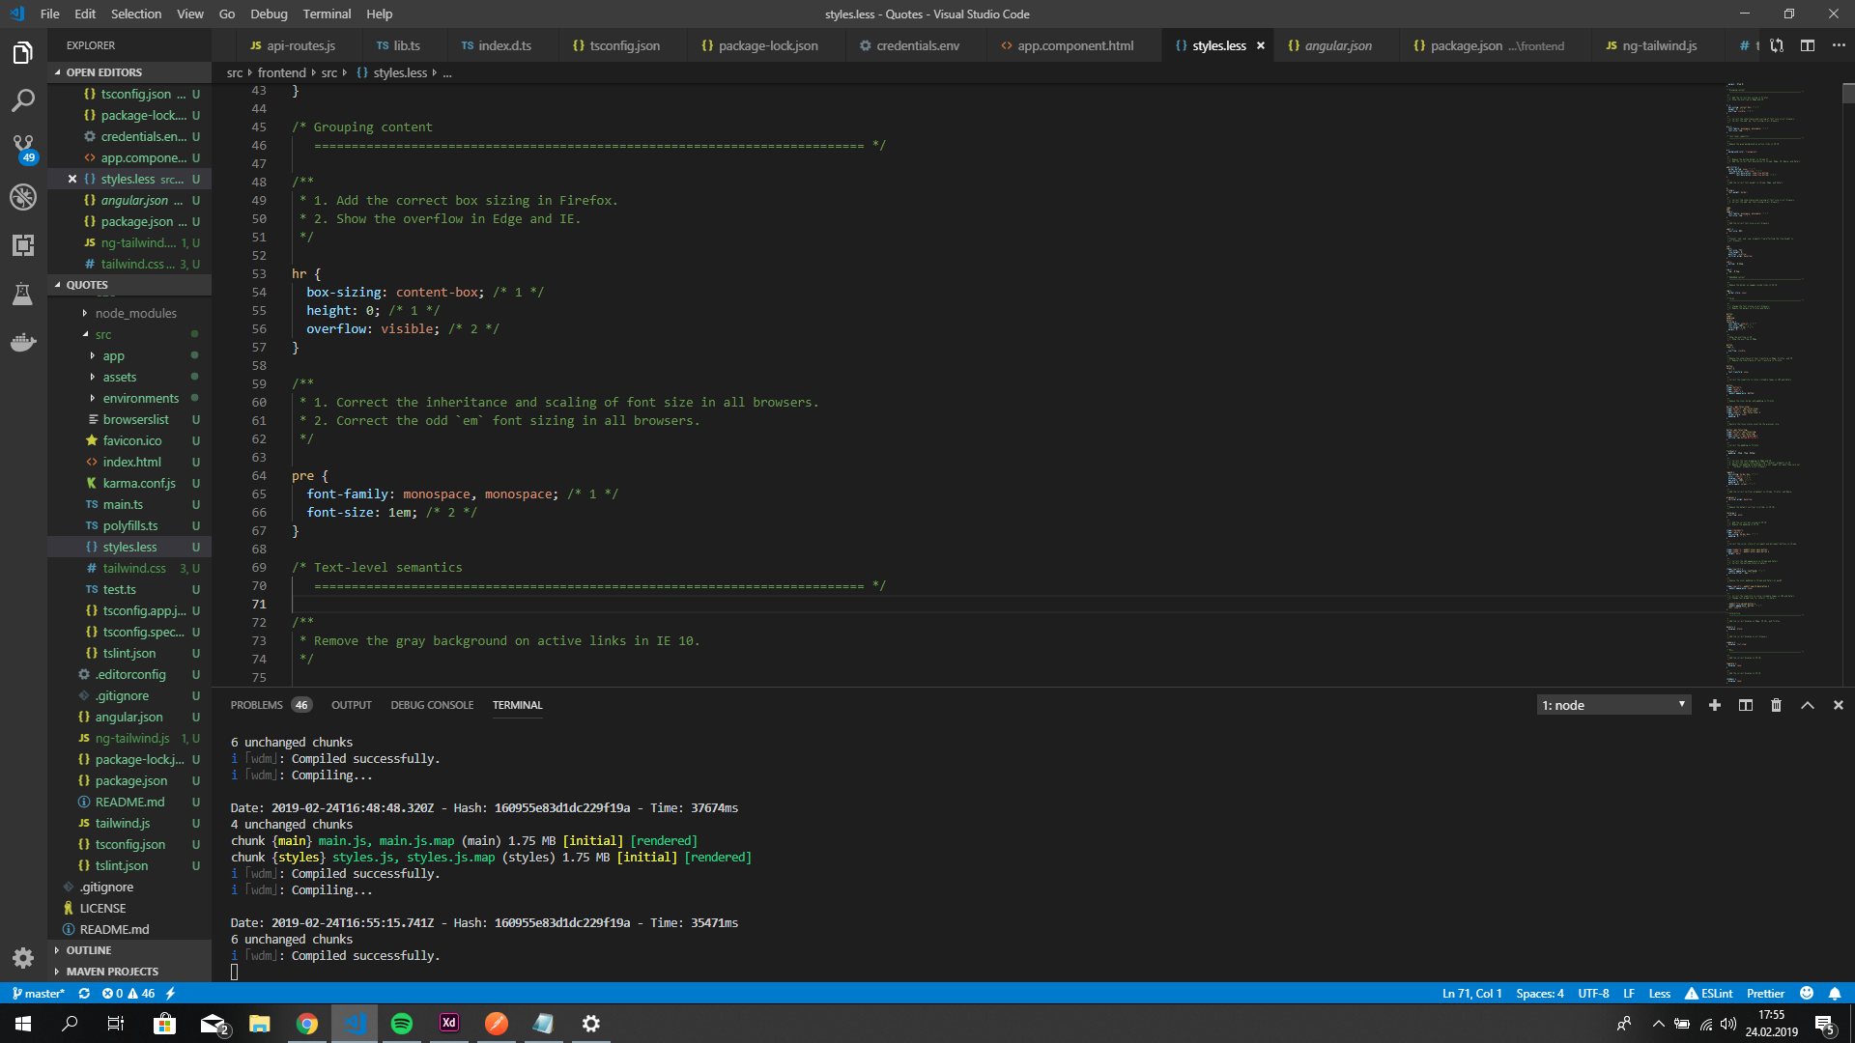Split the editor to the right
This screenshot has height=1043, width=1855.
(1808, 45)
